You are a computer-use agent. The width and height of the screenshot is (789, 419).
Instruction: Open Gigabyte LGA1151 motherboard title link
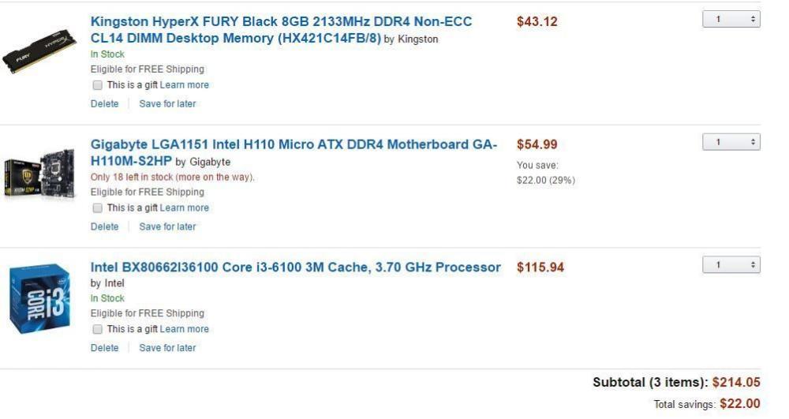point(294,145)
